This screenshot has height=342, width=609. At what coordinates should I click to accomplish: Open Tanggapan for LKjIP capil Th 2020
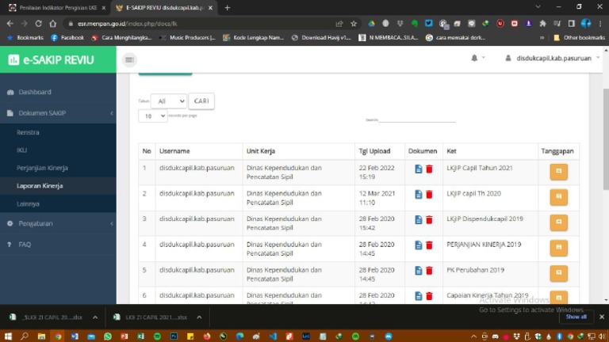click(x=558, y=197)
